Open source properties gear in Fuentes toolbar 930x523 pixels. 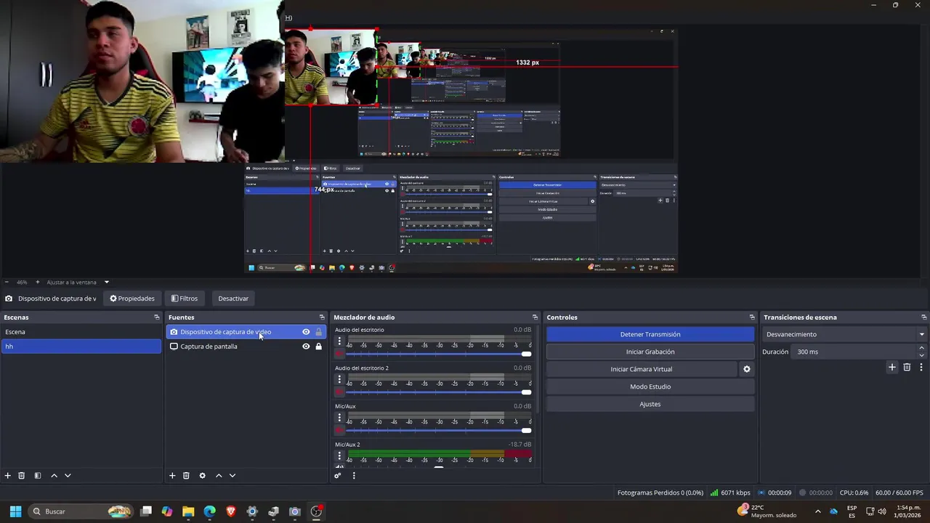pyautogui.click(x=202, y=476)
